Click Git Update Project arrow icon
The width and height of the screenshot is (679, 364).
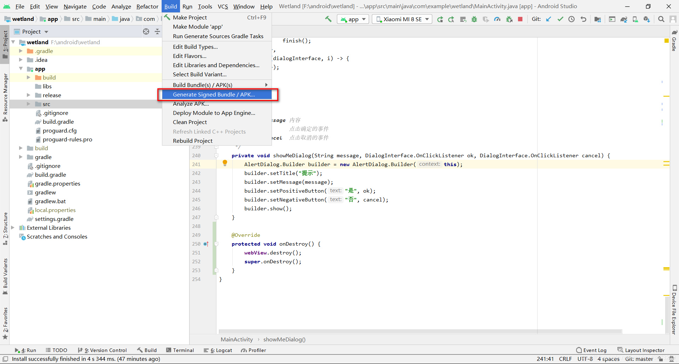pyautogui.click(x=549, y=19)
